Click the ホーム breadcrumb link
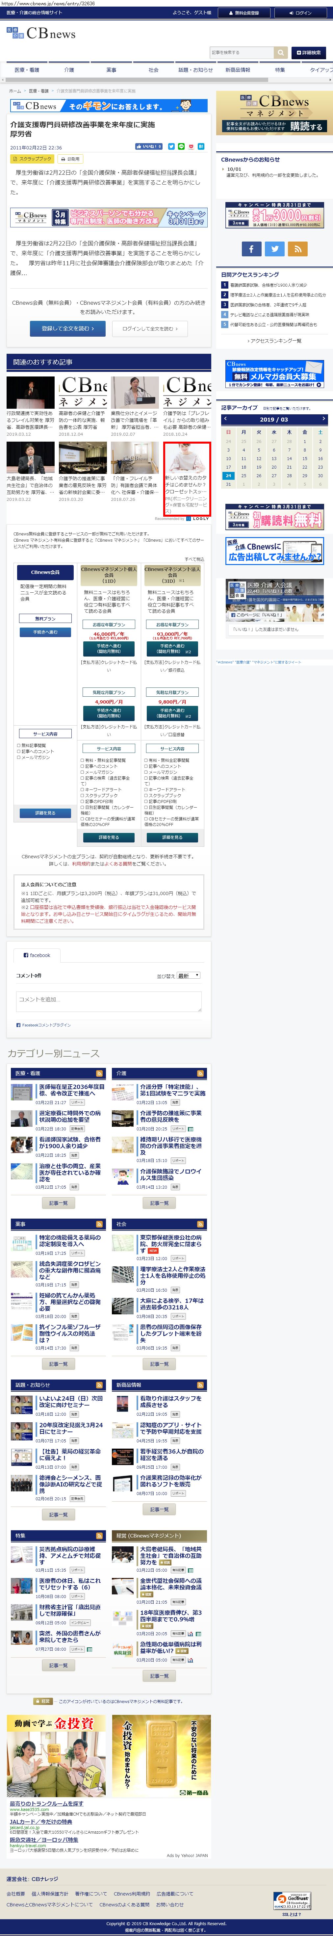 coord(15,91)
